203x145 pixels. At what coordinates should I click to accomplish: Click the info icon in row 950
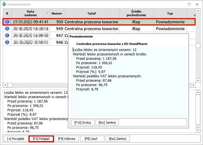point(7,21)
